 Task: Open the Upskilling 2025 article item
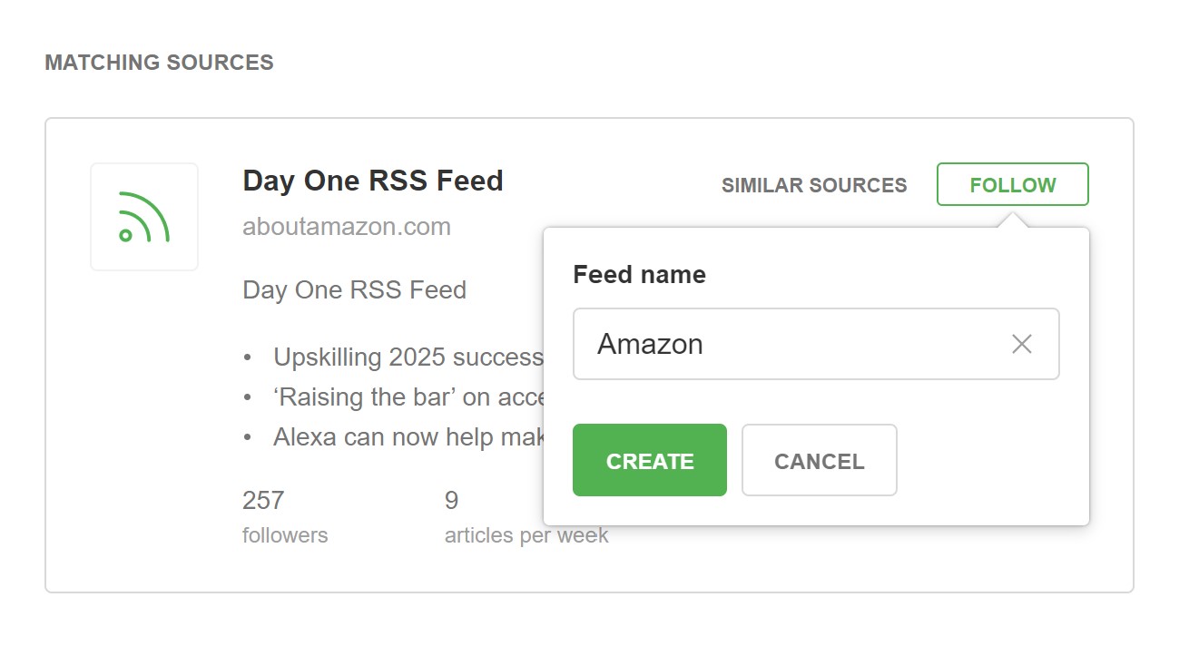(x=408, y=357)
